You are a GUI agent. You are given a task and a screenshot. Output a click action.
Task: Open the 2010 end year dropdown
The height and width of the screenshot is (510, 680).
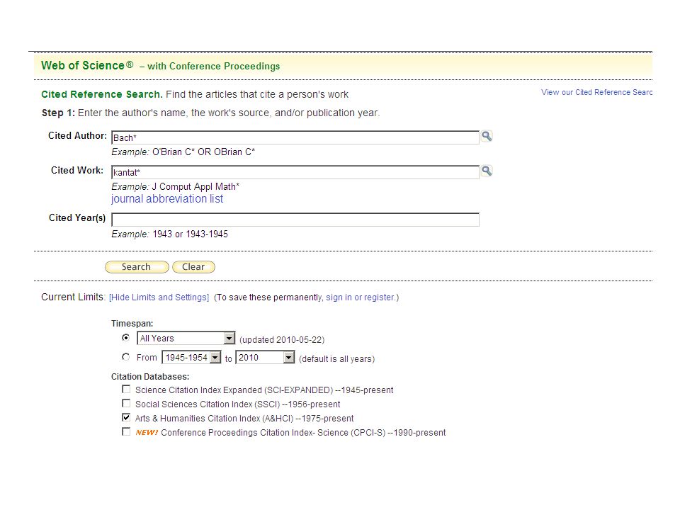(x=265, y=357)
